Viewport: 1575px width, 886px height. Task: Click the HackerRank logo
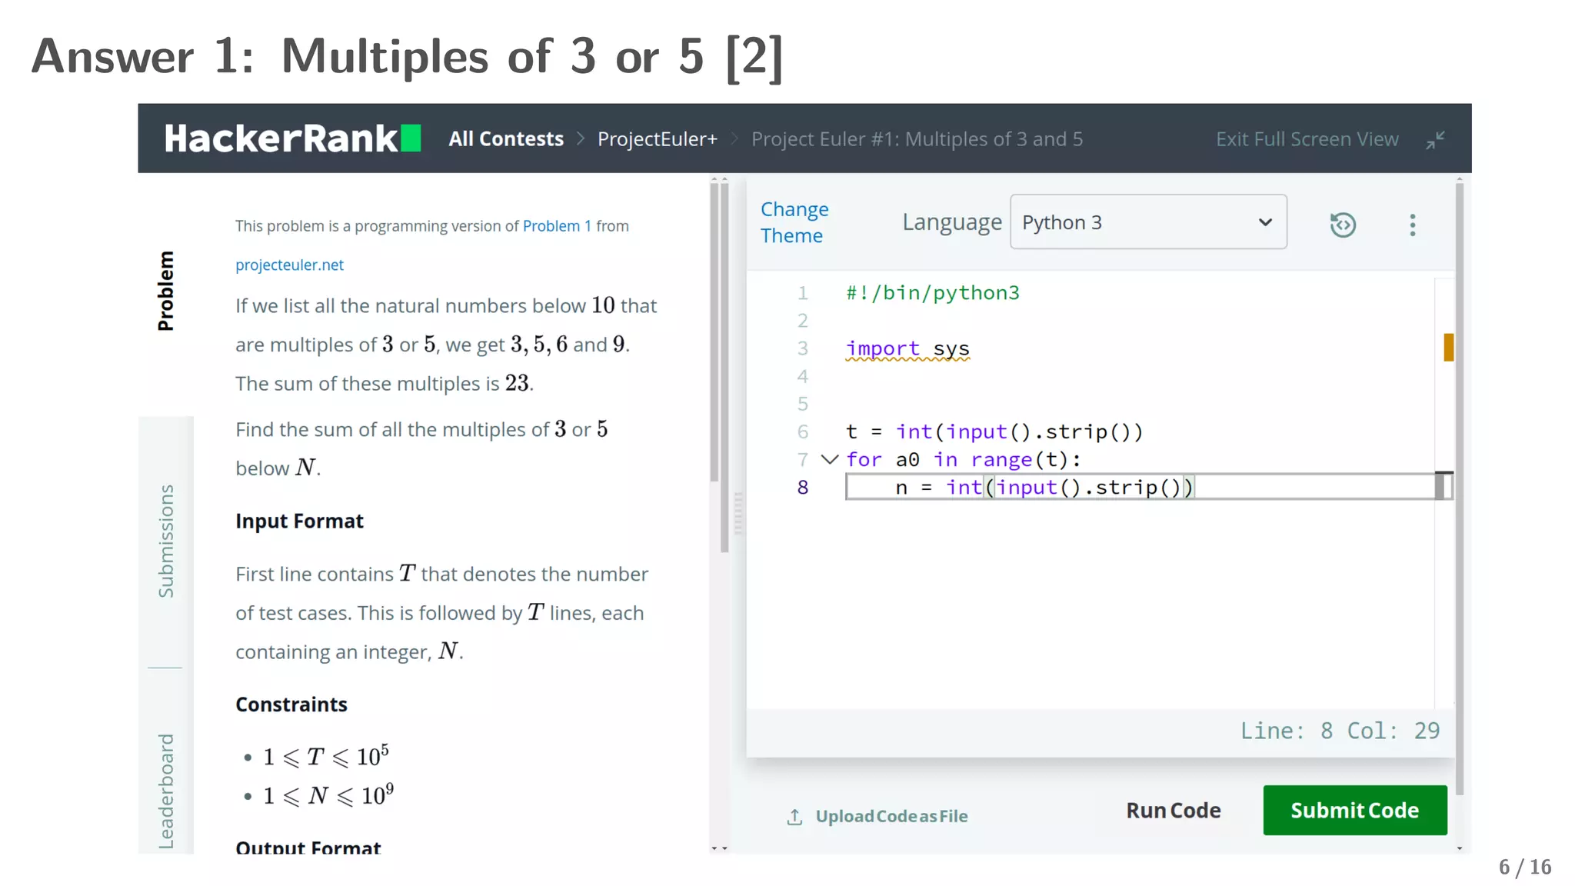tap(292, 138)
